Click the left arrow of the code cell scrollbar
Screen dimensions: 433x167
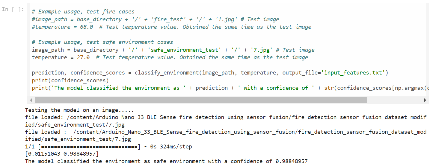[31, 100]
